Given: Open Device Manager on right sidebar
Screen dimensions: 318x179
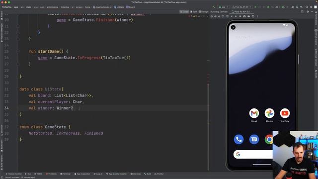Looking at the screenshot, I should tap(316, 57).
